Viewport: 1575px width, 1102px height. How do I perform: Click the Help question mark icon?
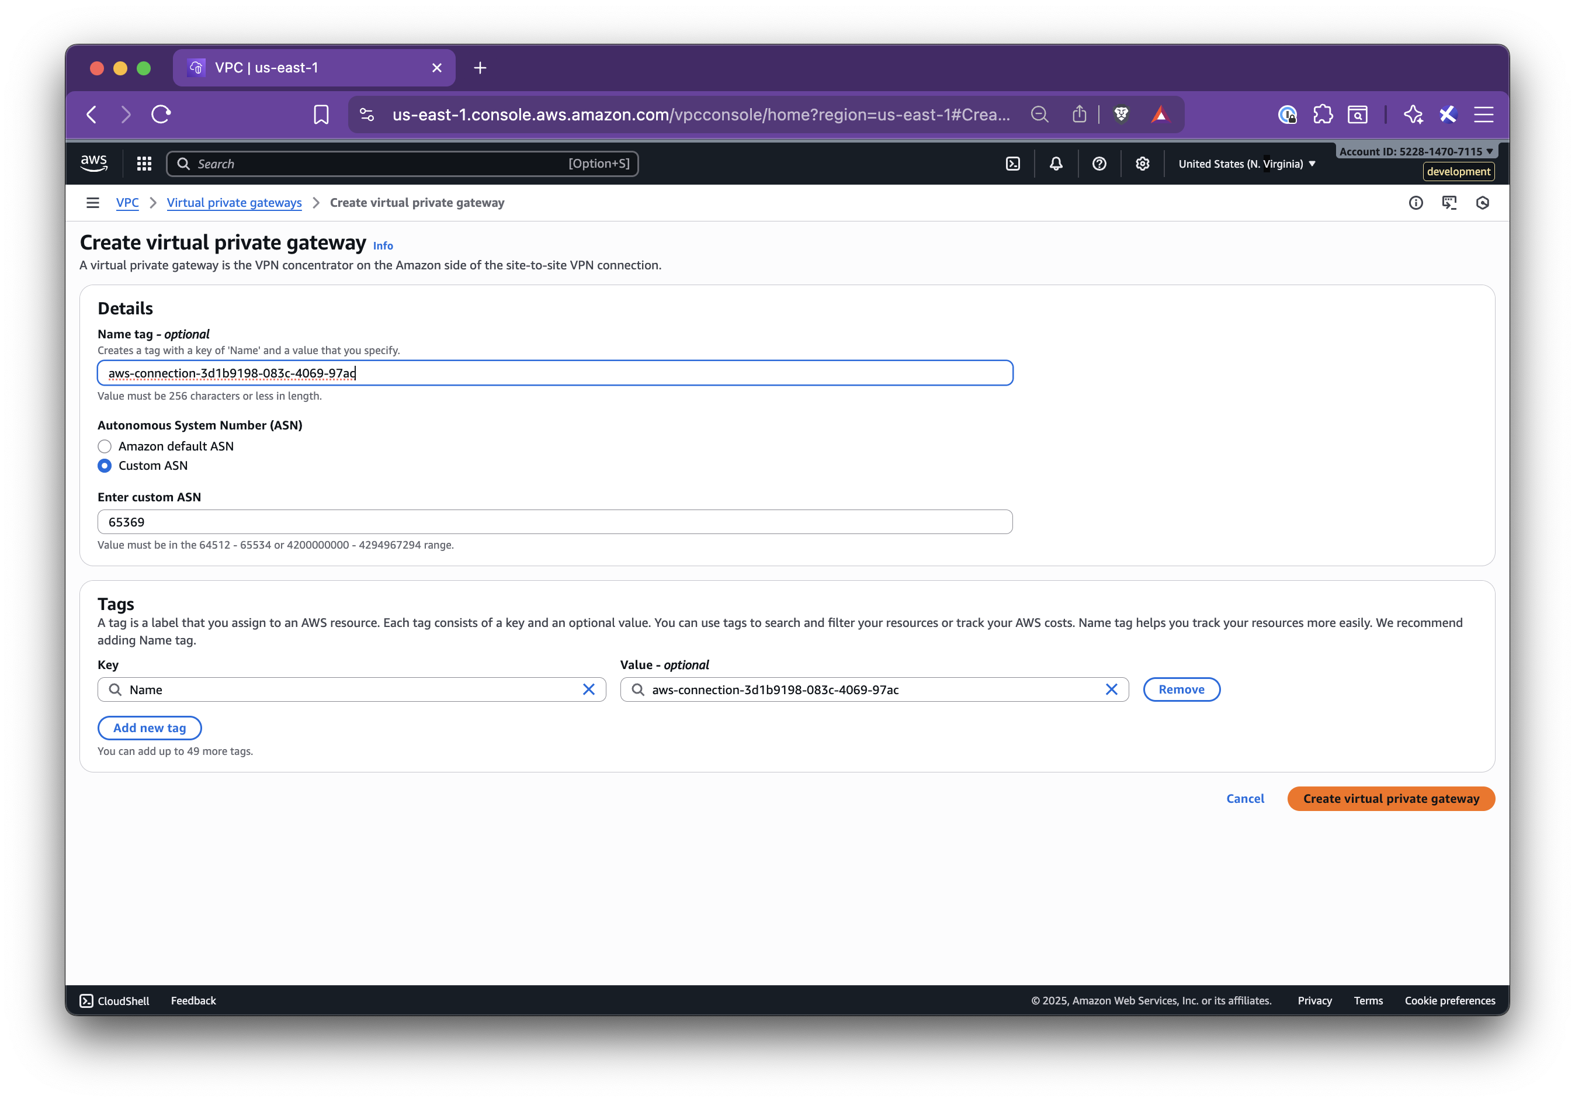(x=1099, y=163)
